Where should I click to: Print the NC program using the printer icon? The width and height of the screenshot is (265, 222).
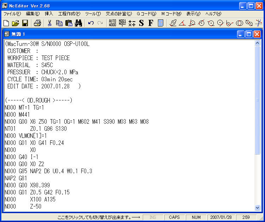coord(37,23)
